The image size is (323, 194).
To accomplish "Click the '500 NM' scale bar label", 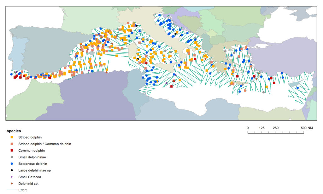I will (x=307, y=128).
